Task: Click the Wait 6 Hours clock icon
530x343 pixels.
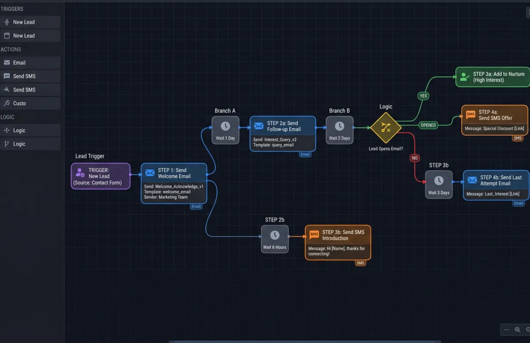Action: [x=275, y=235]
